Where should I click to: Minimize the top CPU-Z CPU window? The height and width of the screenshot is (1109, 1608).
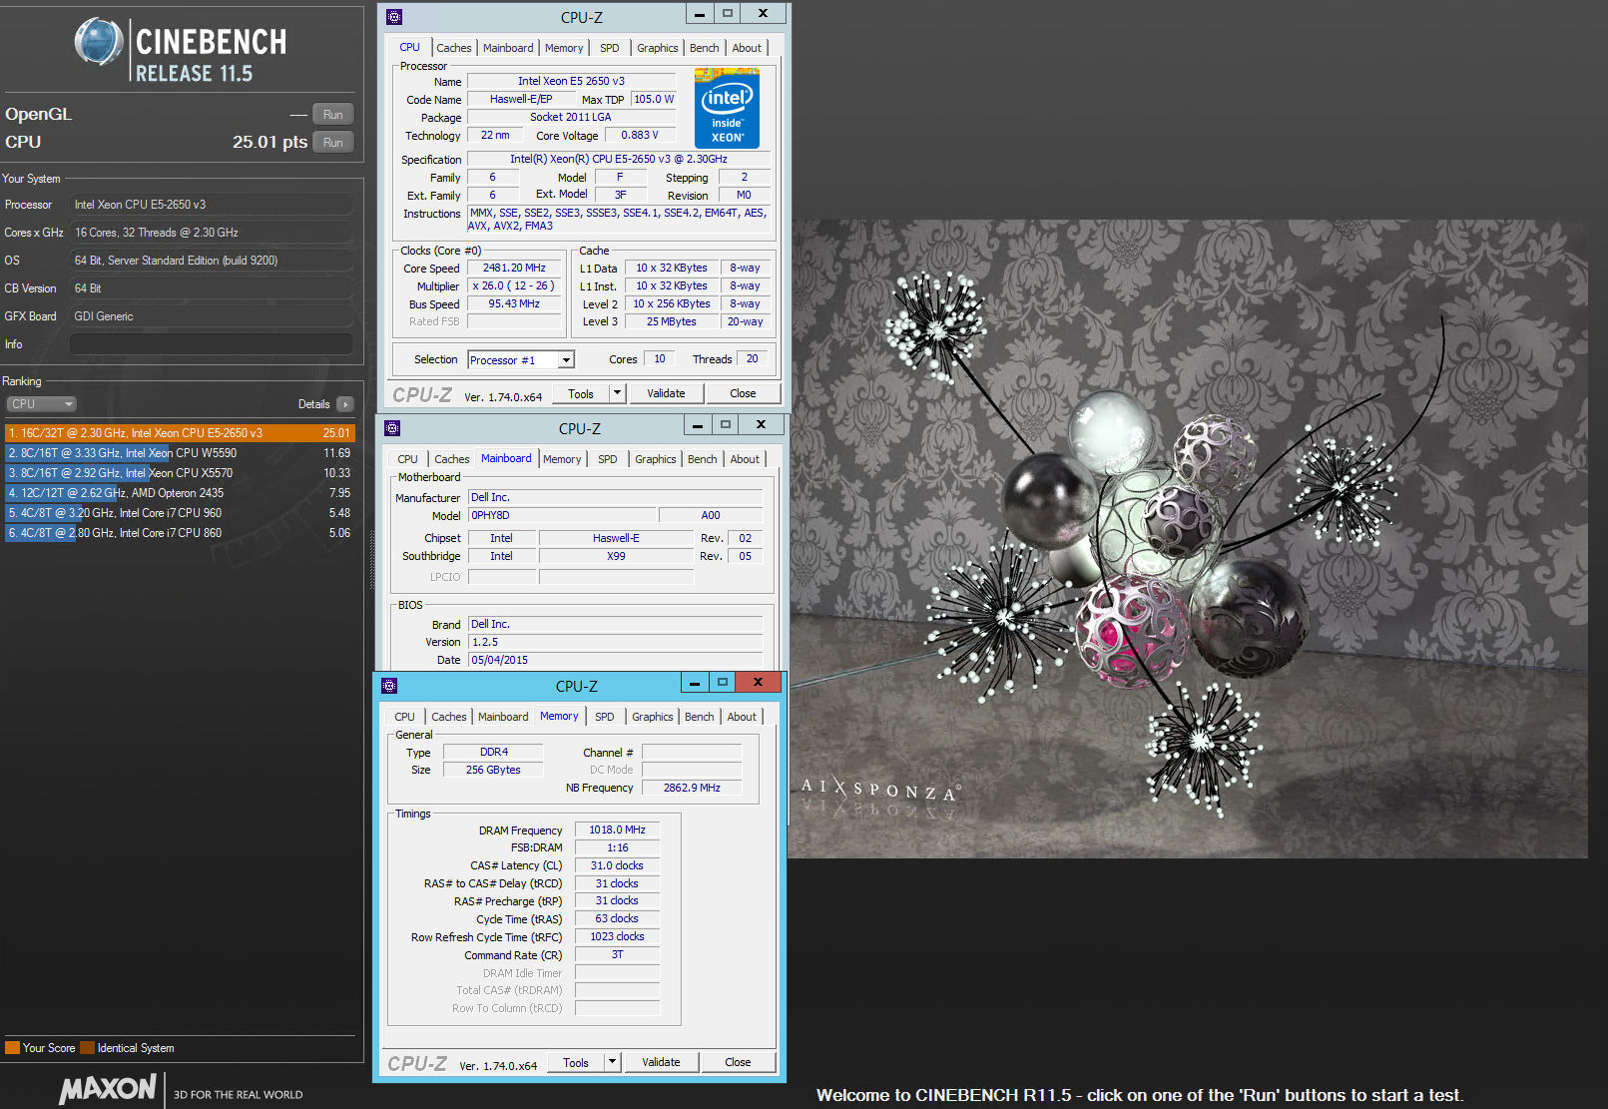click(x=700, y=14)
